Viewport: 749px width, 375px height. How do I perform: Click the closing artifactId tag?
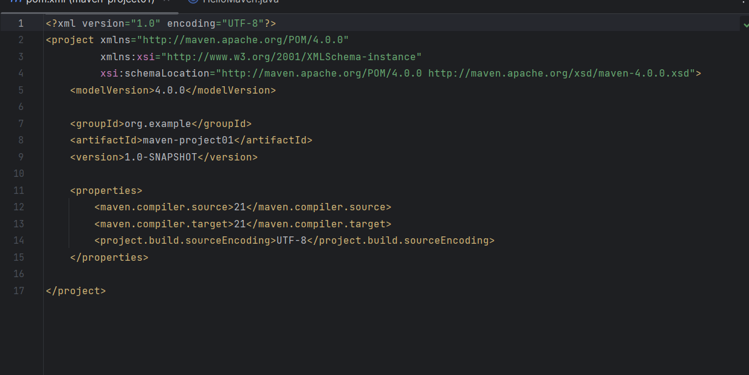coord(273,140)
